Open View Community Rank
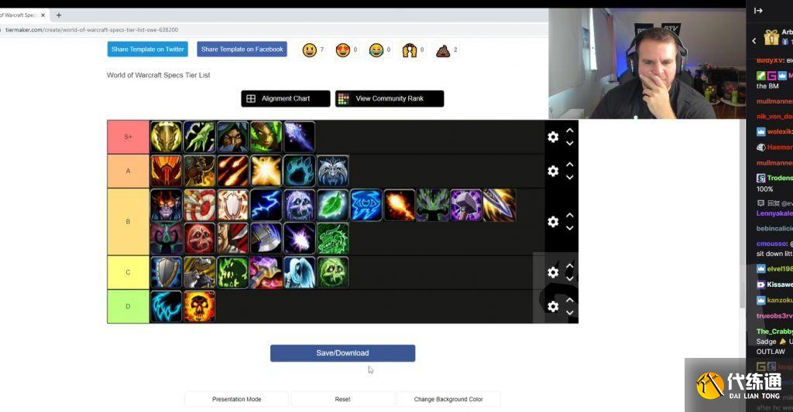793x412 pixels. pos(390,98)
